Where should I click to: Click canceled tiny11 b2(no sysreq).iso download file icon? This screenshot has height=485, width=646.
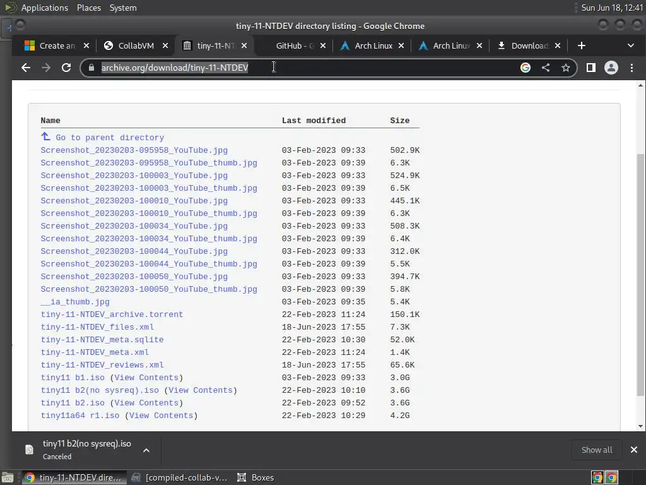pos(29,450)
